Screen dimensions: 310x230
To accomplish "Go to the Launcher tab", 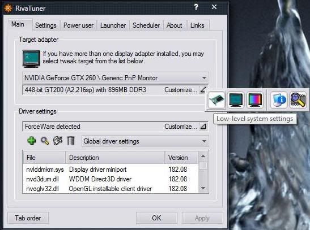I will point(113,25).
